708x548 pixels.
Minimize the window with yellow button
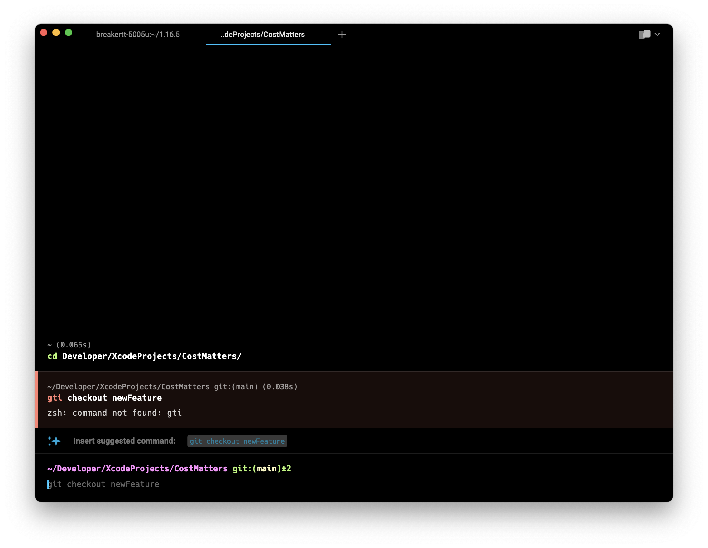coord(56,32)
